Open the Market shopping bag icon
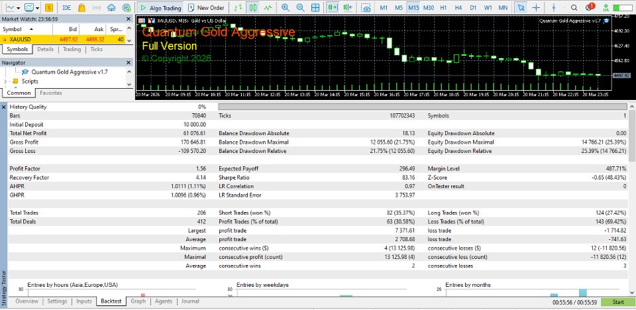Image resolution: width=636 pixels, height=310 pixels. point(81,7)
